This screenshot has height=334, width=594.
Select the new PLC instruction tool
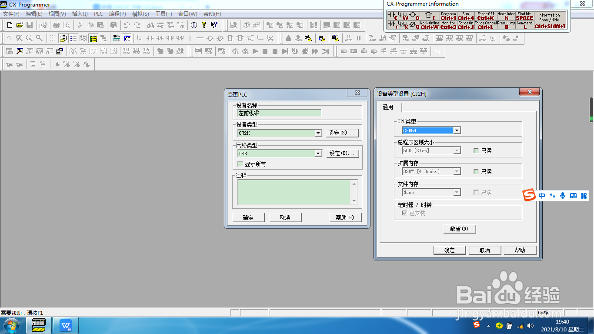pos(230,38)
